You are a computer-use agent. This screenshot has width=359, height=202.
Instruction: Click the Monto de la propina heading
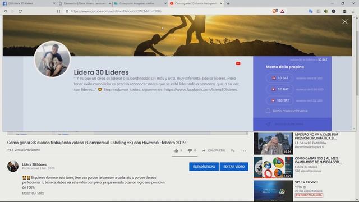coord(285,67)
